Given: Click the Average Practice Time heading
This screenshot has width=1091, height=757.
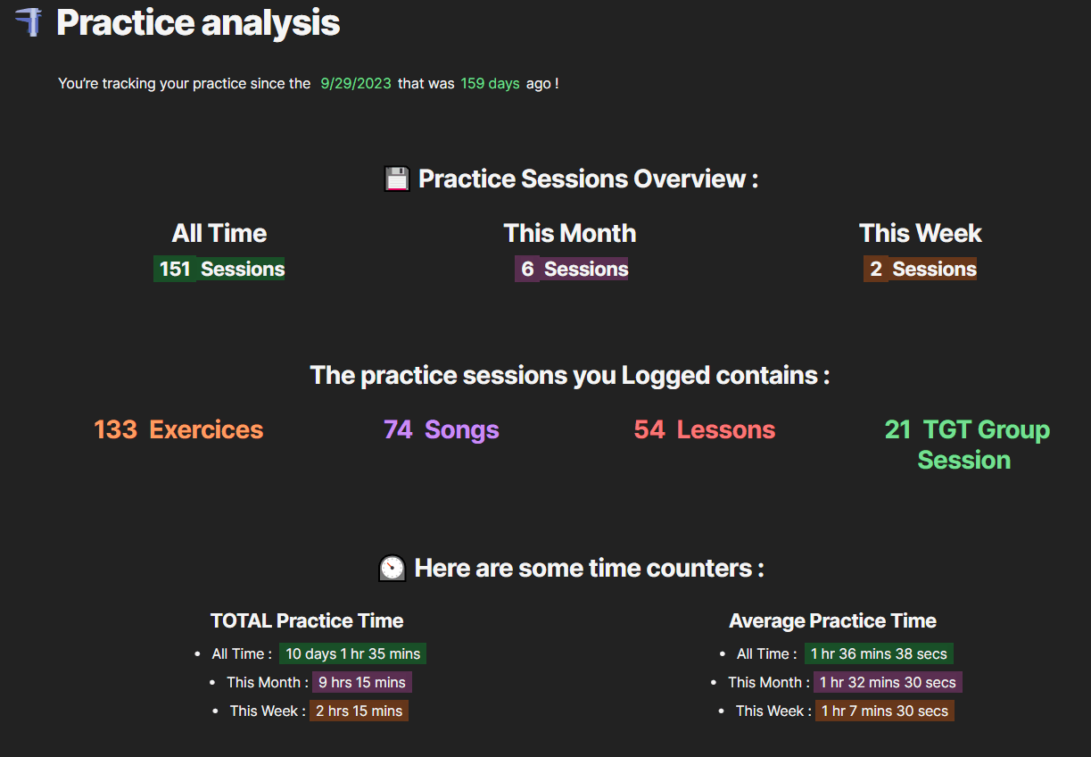Looking at the screenshot, I should (x=832, y=620).
